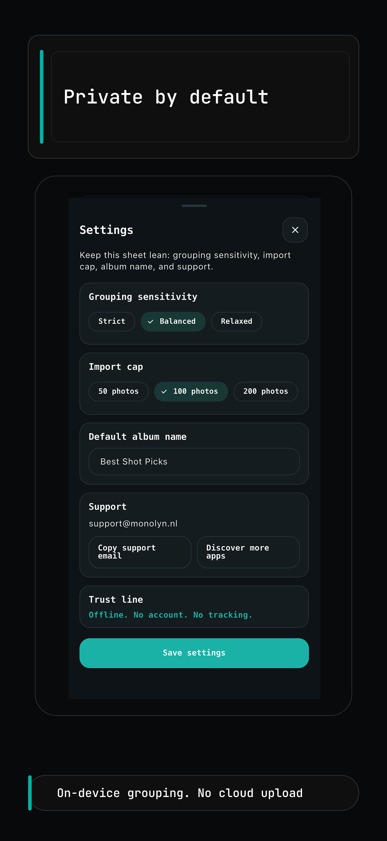Choose the 100 photos import cap label
The width and height of the screenshot is (387, 841).
pos(196,391)
